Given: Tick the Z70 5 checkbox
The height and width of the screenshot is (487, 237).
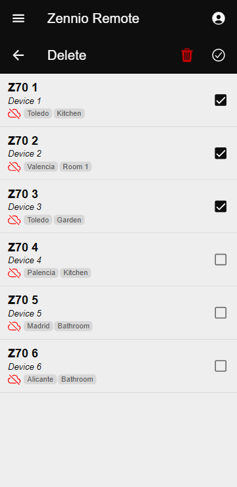Looking at the screenshot, I should [x=221, y=313].
